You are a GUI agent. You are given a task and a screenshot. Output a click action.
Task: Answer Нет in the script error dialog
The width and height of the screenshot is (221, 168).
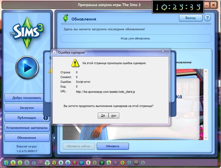pyautogui.click(x=114, y=116)
